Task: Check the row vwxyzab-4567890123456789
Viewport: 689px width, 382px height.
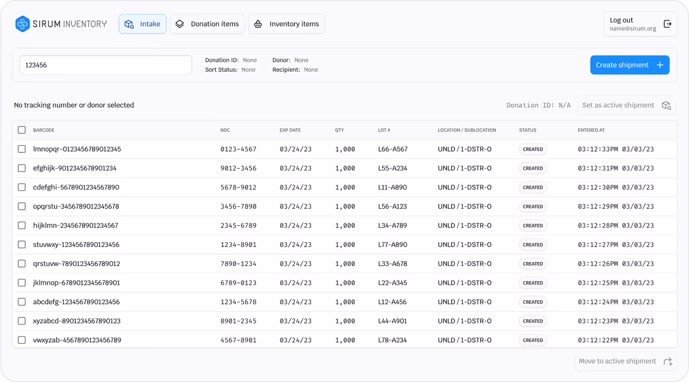Action: pyautogui.click(x=22, y=340)
